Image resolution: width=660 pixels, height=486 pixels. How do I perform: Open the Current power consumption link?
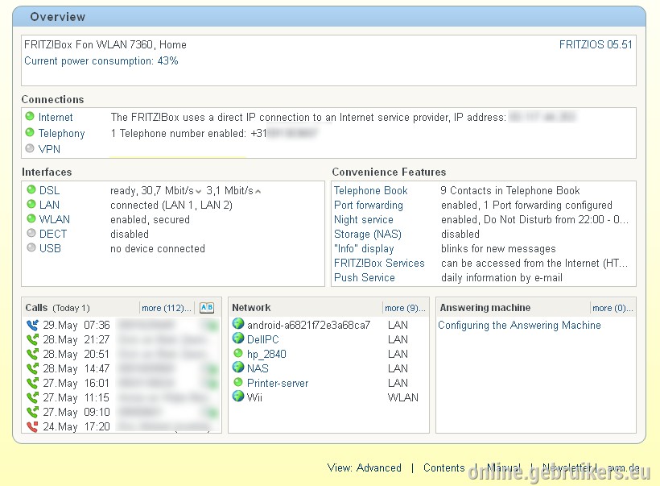101,61
